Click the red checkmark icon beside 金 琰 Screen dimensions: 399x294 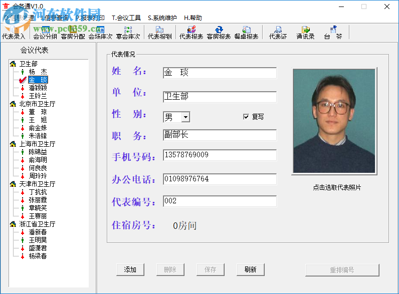(x=23, y=80)
